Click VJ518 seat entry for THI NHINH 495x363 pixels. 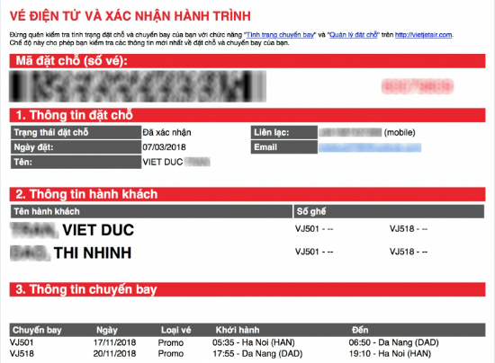point(409,252)
